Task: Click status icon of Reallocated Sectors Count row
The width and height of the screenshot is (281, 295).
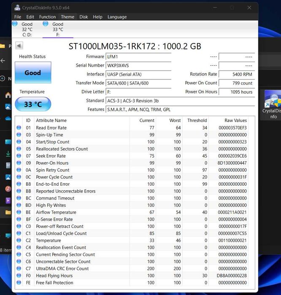Action: coord(19,149)
